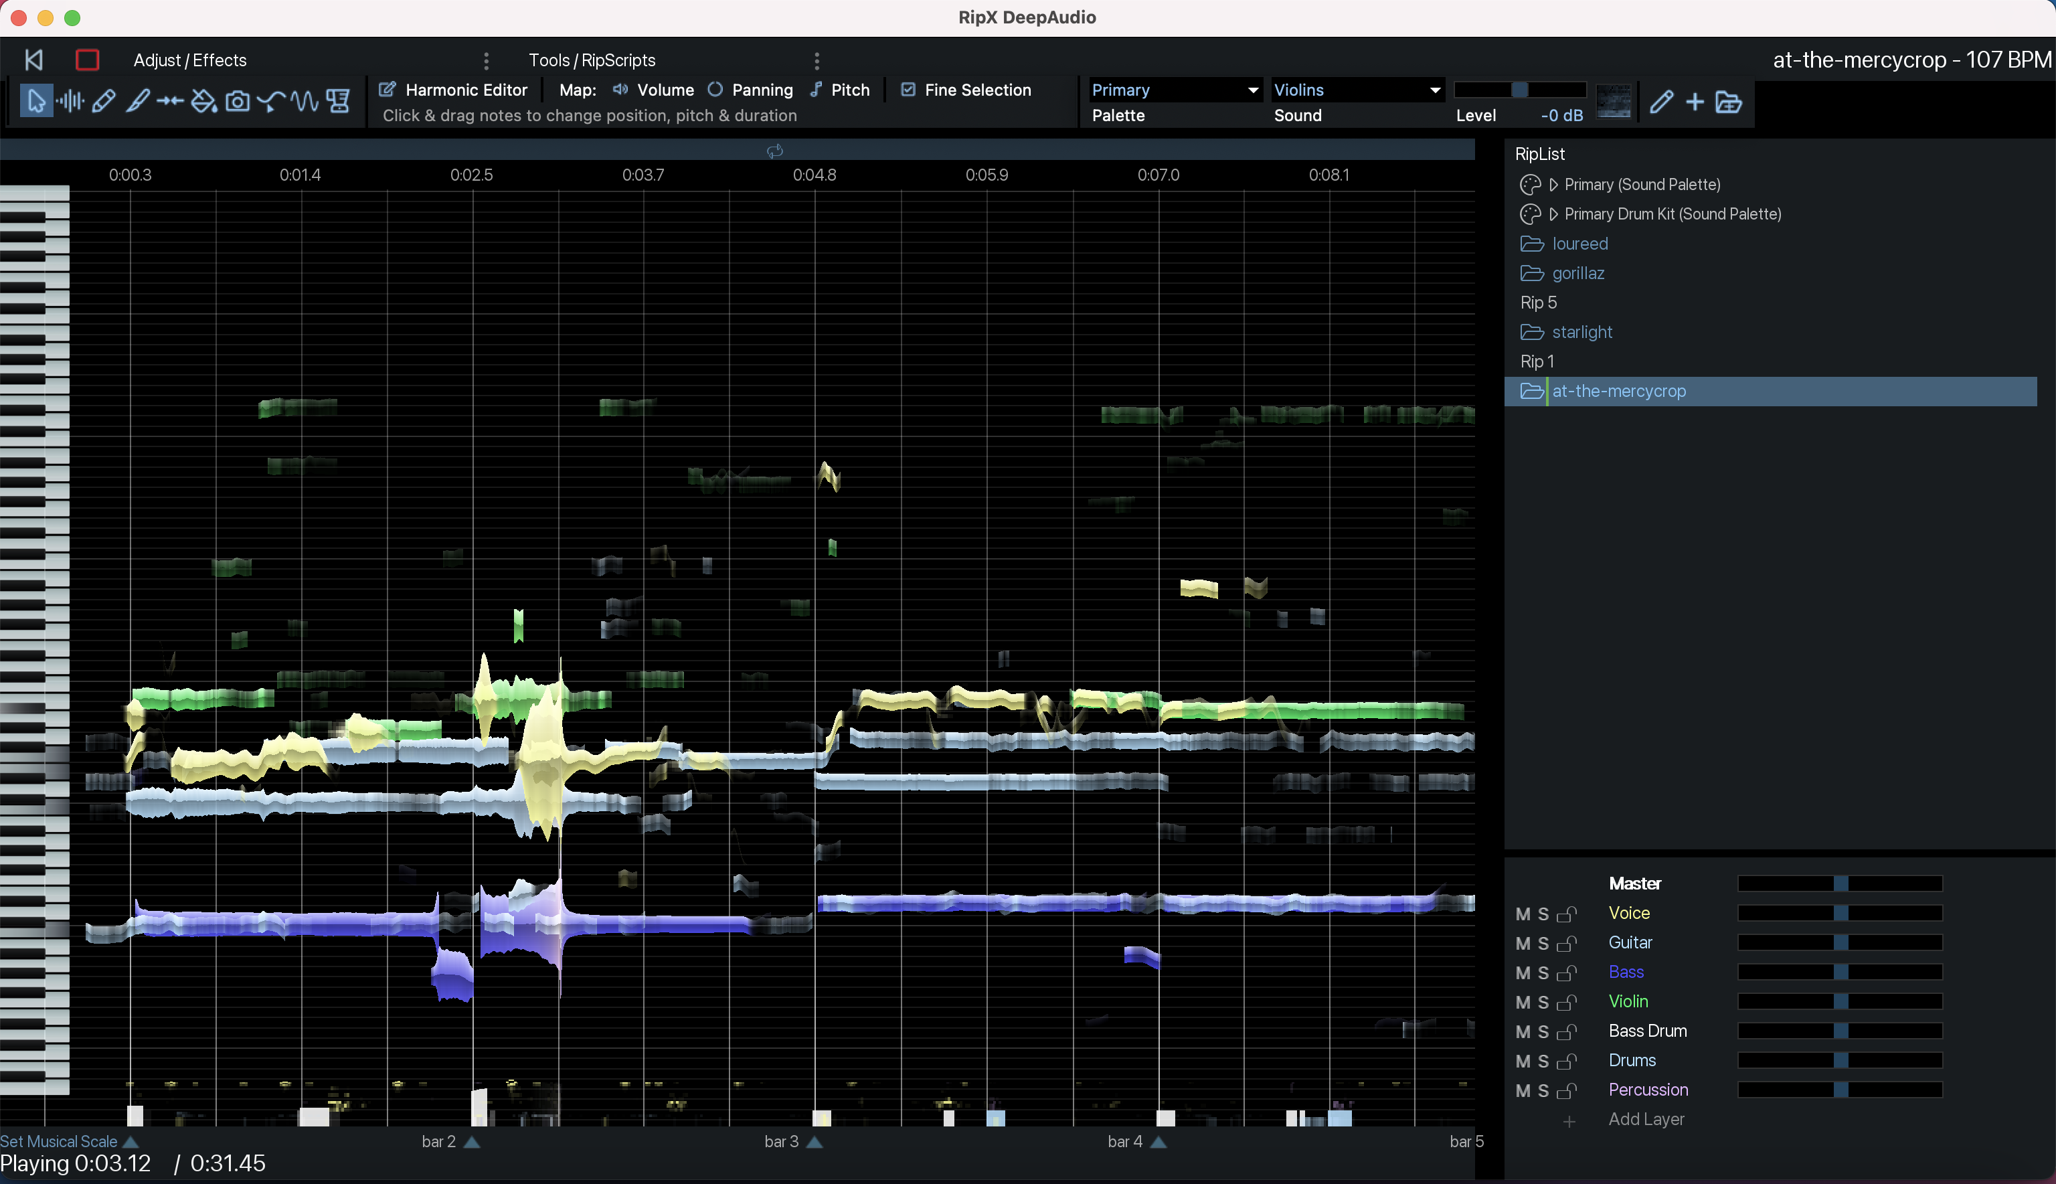The width and height of the screenshot is (2056, 1184).
Task: Choose the pencil draw tool
Action: 103,102
